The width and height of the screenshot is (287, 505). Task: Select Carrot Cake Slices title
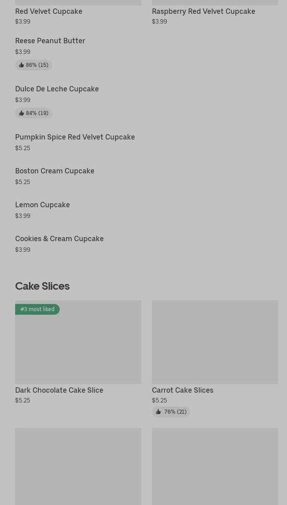click(183, 390)
